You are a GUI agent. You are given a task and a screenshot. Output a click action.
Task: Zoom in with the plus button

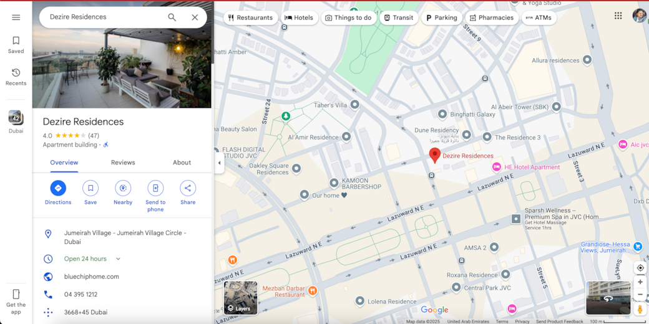pyautogui.click(x=640, y=282)
